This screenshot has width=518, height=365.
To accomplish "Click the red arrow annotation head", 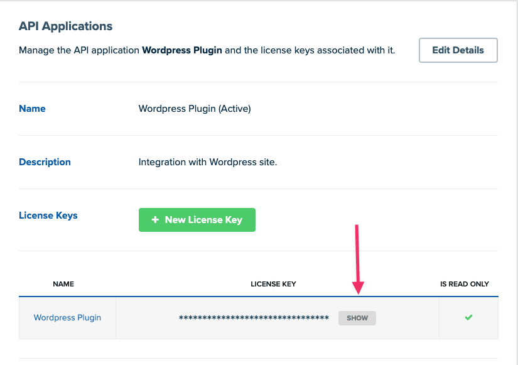I will (358, 287).
